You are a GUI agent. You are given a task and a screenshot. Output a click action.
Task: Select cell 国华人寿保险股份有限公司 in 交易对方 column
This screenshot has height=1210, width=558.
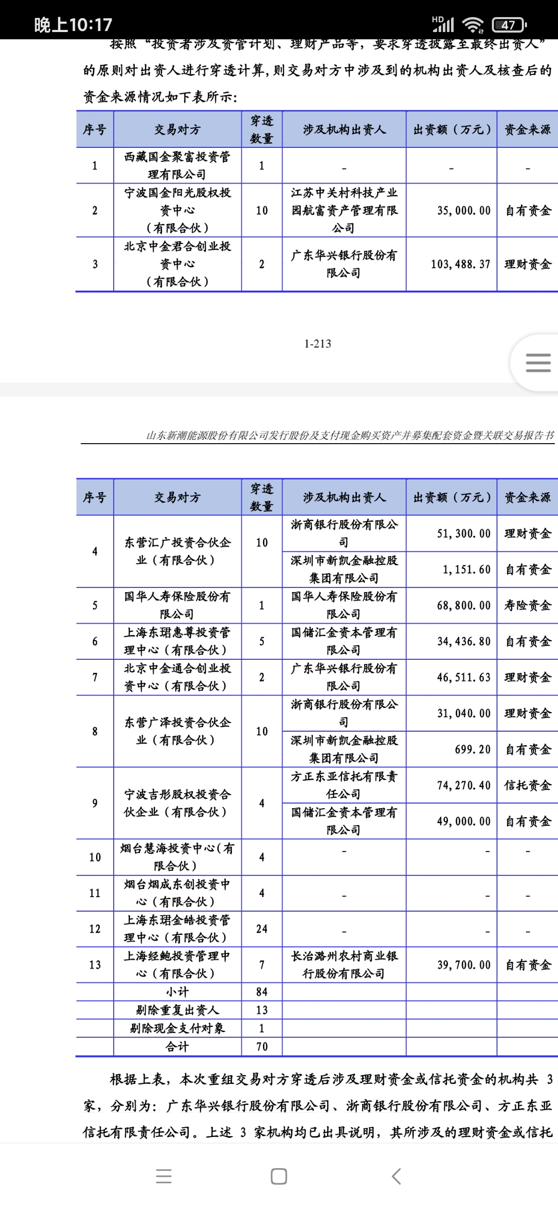pyautogui.click(x=177, y=605)
